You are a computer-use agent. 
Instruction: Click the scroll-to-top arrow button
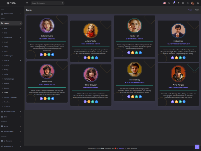(197, 147)
